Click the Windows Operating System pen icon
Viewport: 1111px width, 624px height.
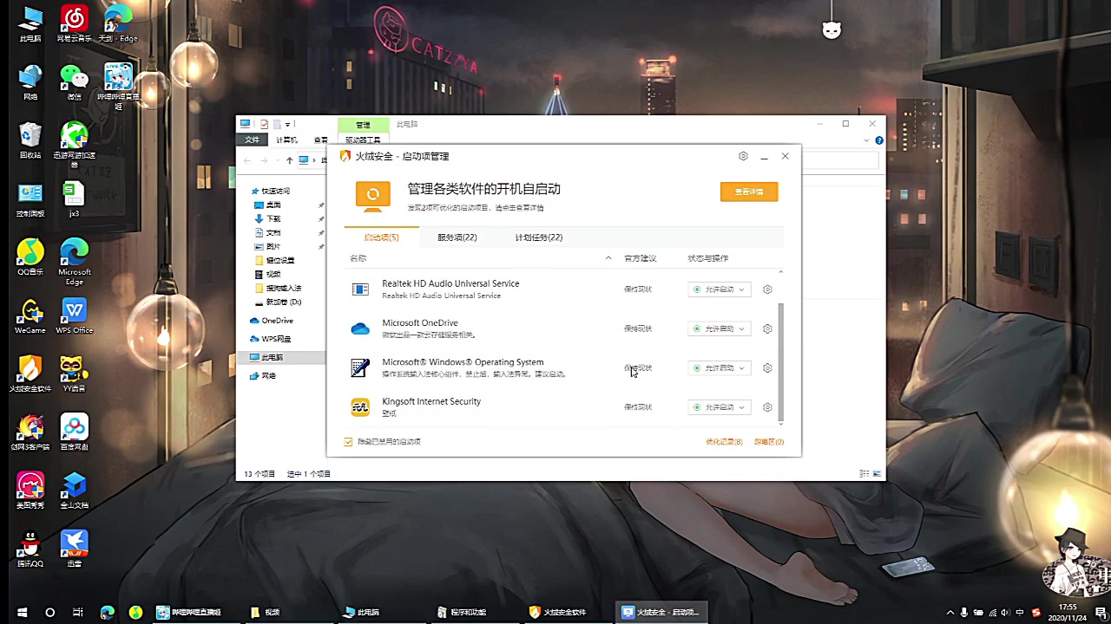360,367
